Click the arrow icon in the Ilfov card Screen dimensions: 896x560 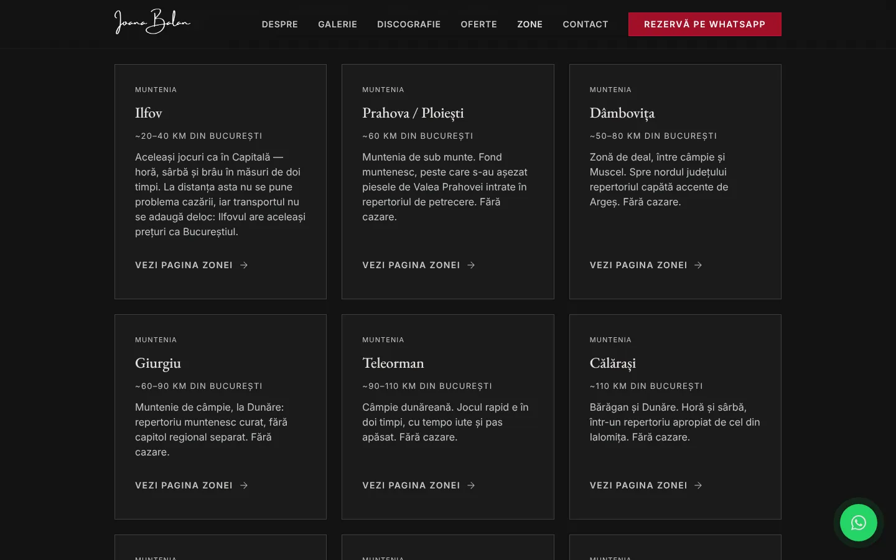coord(244,265)
